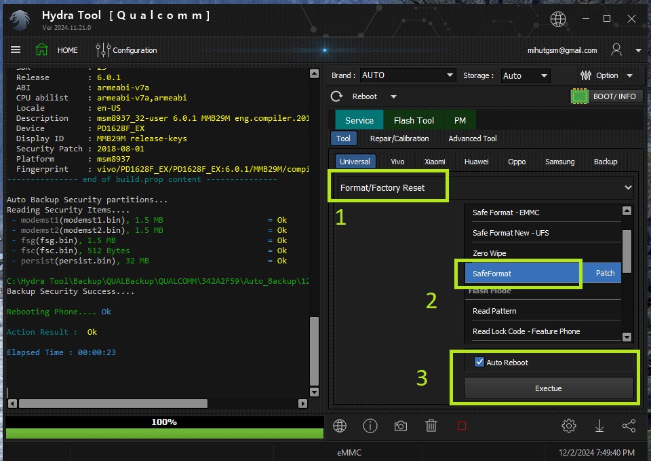651x461 pixels.
Task: Click the log panel horizontal scrollbar thumb
Action: tap(113, 403)
